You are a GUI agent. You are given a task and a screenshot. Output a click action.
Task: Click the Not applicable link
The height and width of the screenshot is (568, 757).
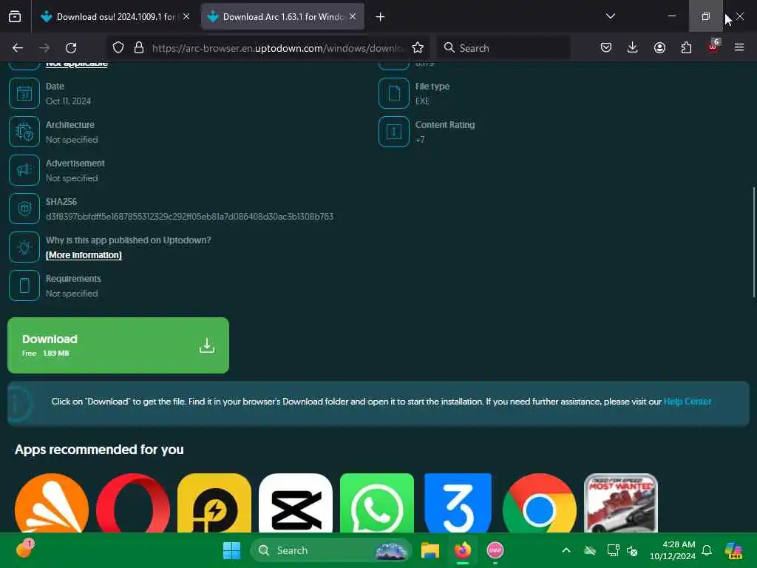pyautogui.click(x=77, y=64)
